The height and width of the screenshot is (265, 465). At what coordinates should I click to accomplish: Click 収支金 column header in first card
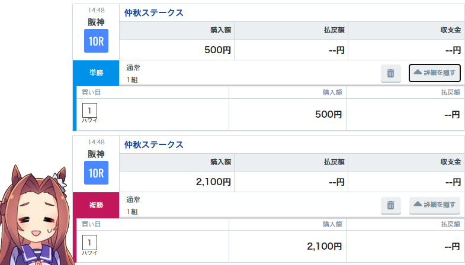click(450, 30)
